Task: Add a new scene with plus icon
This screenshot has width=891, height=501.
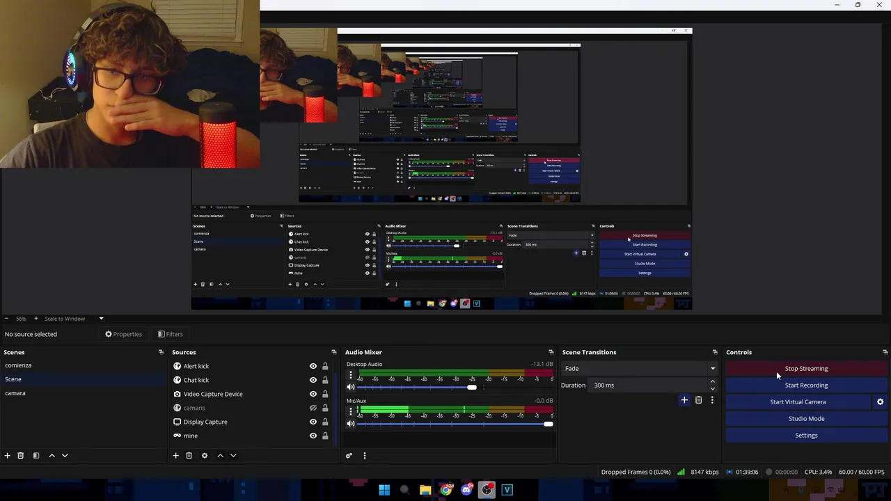Action: point(8,456)
